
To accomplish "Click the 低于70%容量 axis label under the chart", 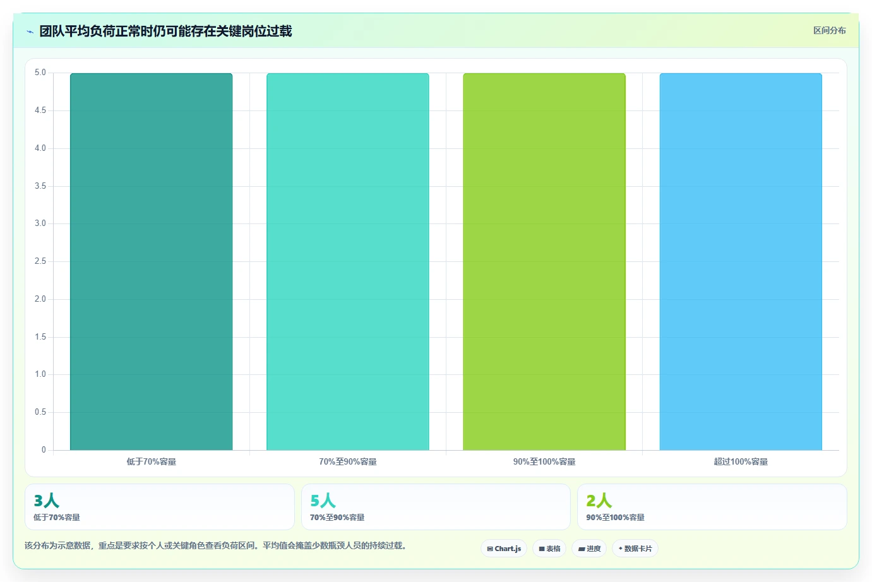I will click(151, 461).
